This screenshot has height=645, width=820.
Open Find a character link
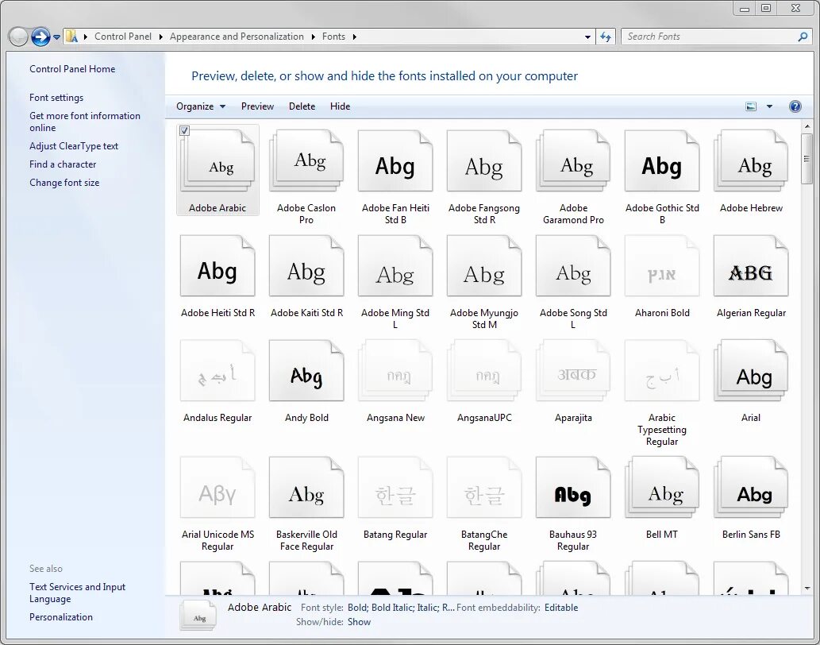coord(63,164)
